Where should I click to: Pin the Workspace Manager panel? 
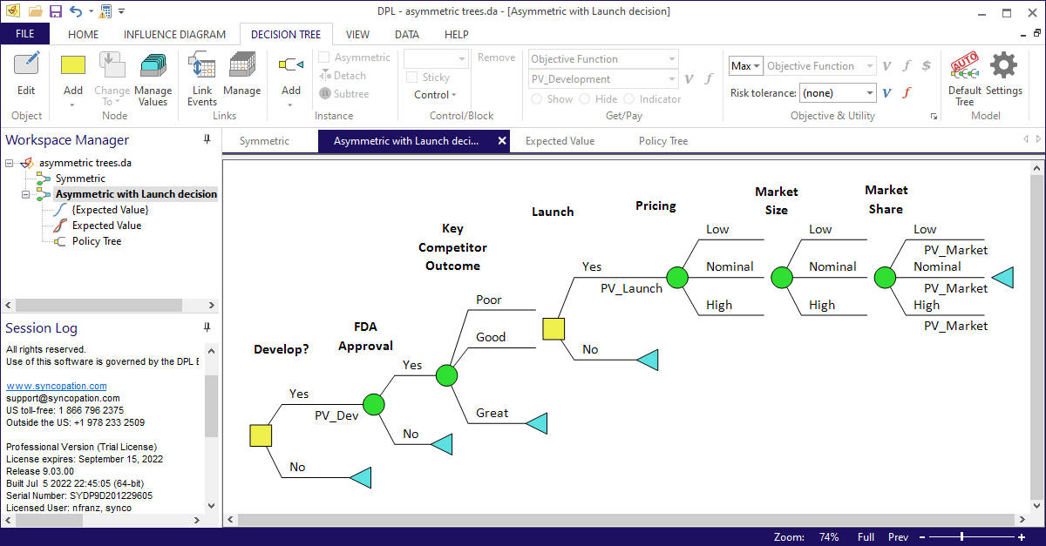(x=207, y=139)
